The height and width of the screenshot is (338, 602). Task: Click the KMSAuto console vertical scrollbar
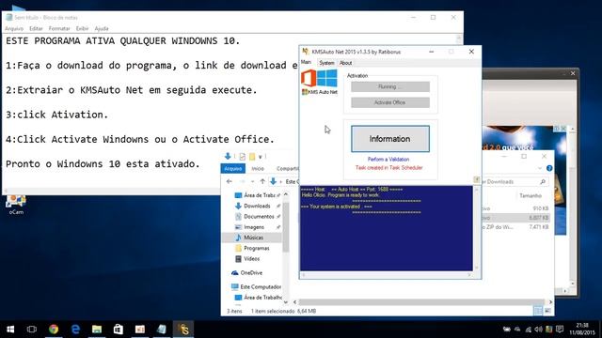(x=477, y=228)
